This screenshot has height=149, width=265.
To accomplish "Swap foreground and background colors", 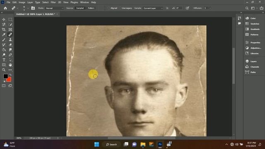I will (10, 74).
